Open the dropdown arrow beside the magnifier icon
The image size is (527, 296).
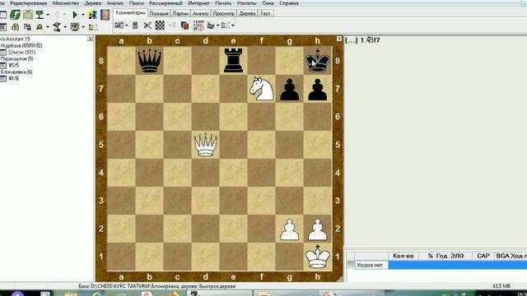tap(48, 27)
